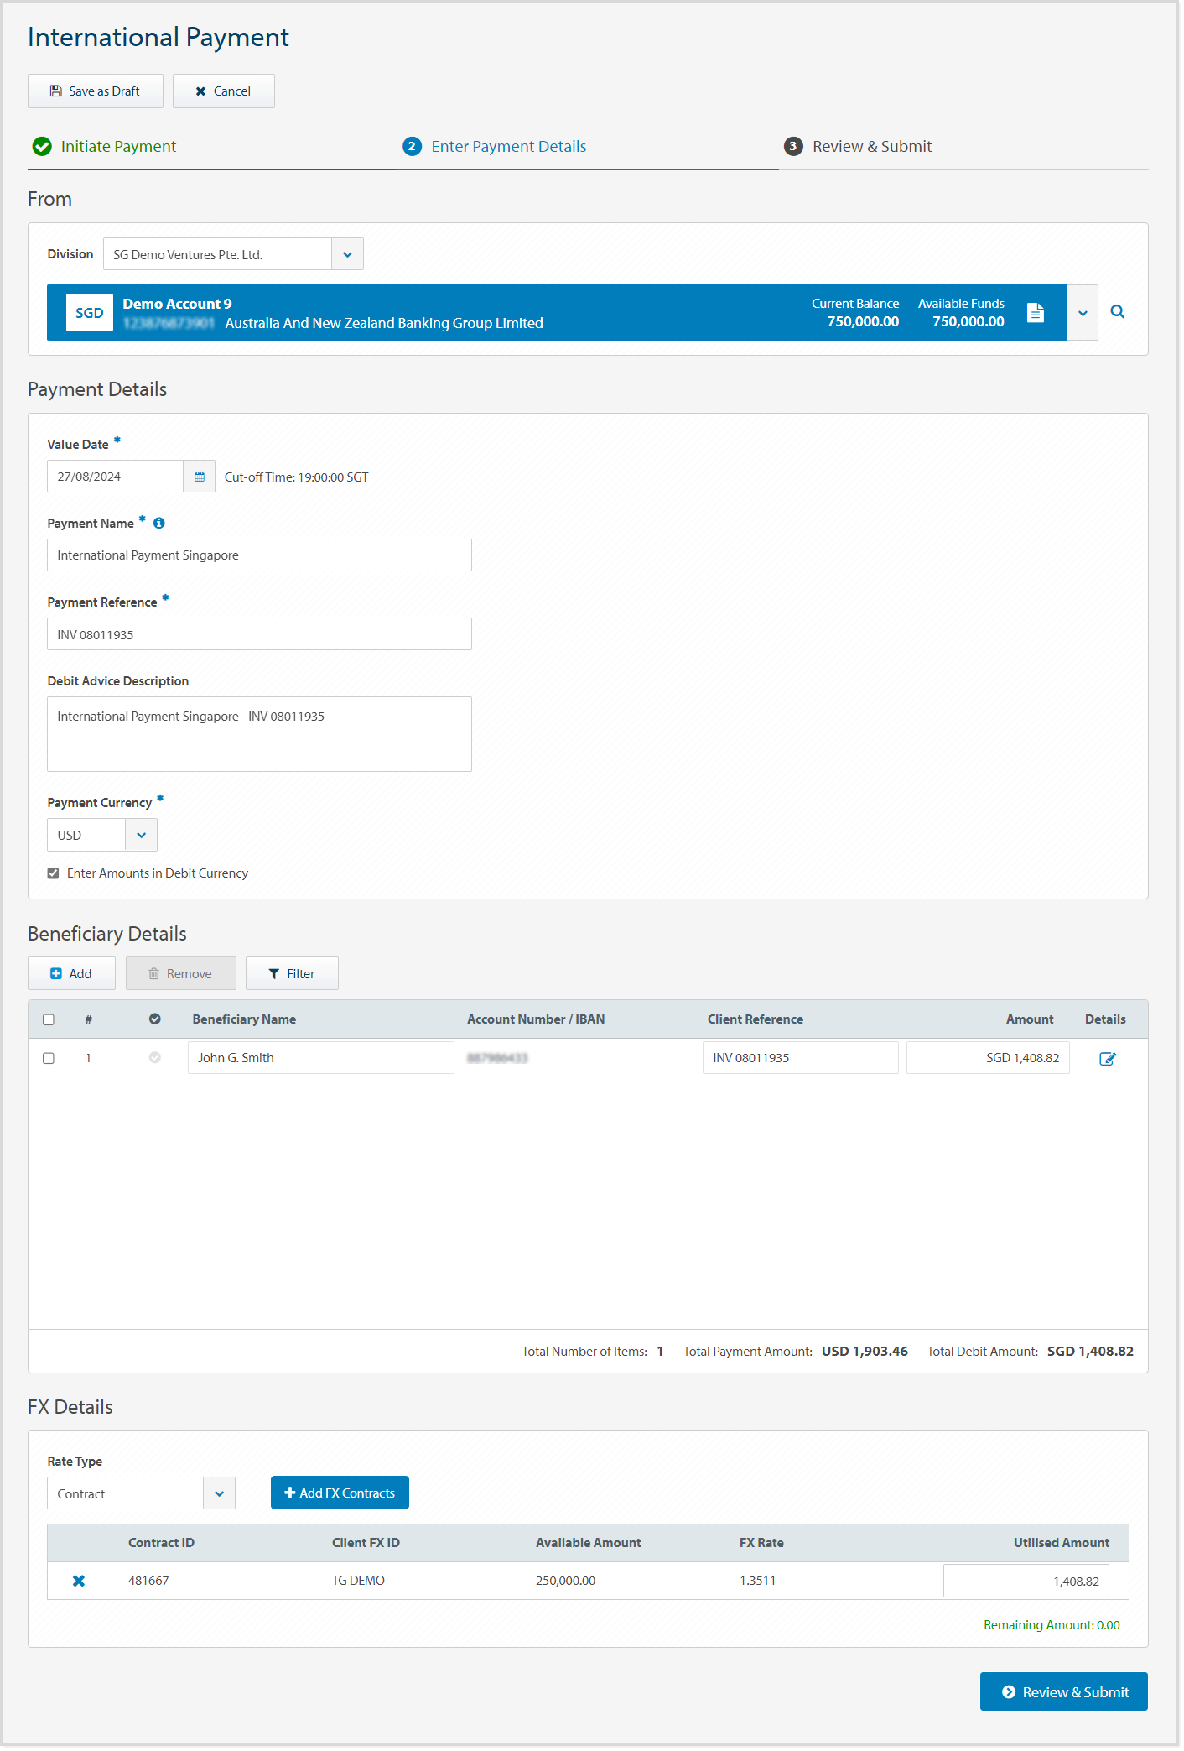Go to the Initiate Payment step
Screen dimensions: 1184x1751
(x=118, y=147)
